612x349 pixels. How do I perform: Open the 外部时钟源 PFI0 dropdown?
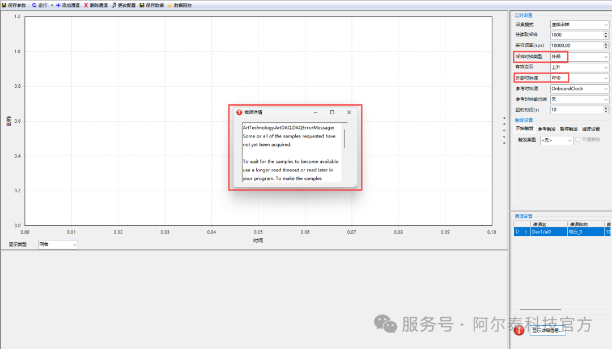[x=606, y=78]
